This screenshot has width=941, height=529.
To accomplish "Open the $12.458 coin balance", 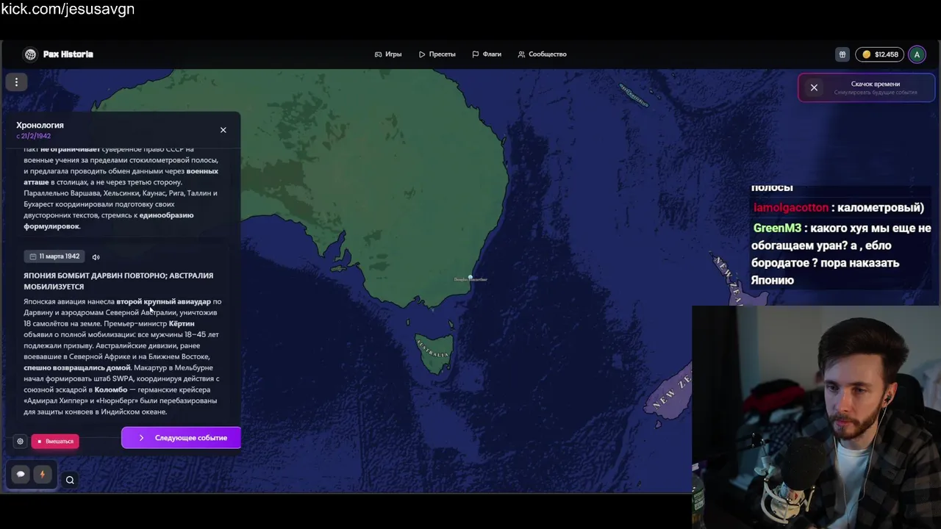I will [x=880, y=54].
